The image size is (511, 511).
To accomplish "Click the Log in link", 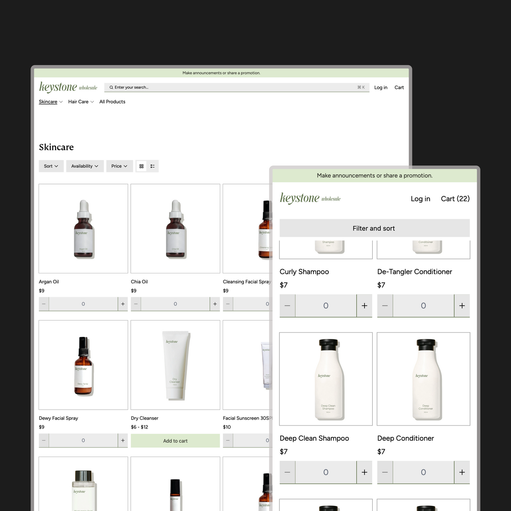I will [420, 198].
